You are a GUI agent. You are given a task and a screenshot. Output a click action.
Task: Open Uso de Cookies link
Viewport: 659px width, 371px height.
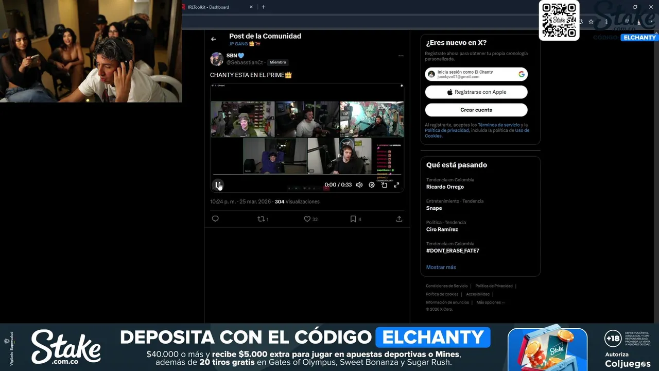[x=477, y=133]
